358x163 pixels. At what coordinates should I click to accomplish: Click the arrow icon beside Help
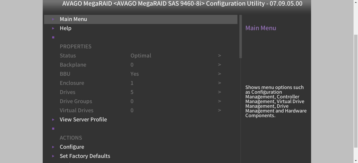tap(53, 28)
